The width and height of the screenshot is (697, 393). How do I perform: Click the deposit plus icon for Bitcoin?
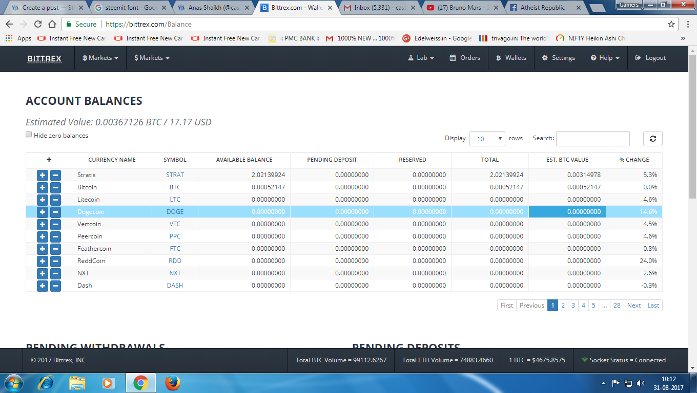[x=43, y=187]
